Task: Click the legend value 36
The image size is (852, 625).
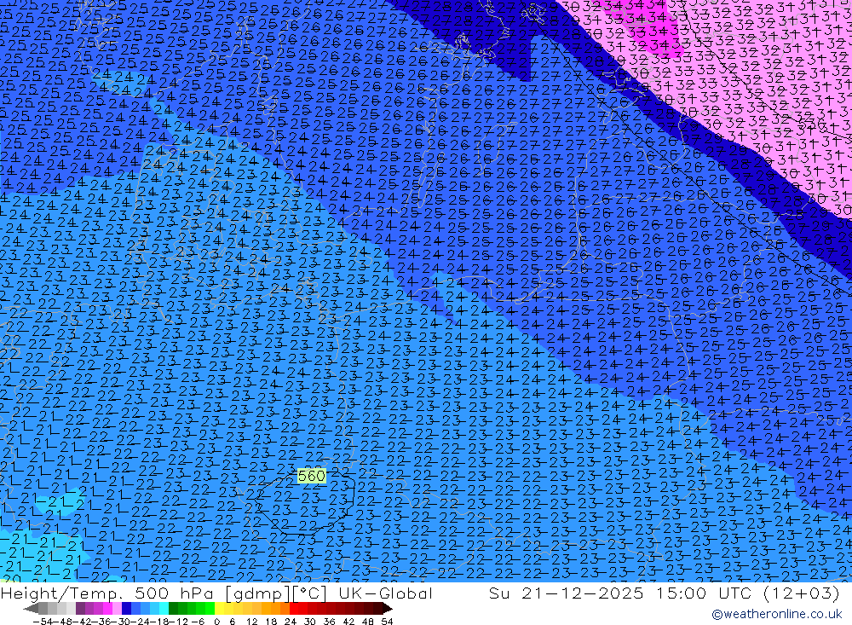Action: pos(329,622)
